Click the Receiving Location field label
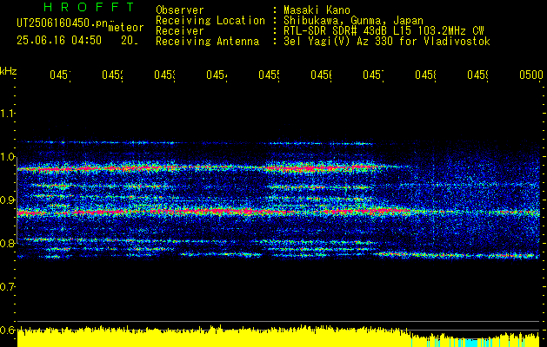Viewport: 547px width, 347px height. 210,21
